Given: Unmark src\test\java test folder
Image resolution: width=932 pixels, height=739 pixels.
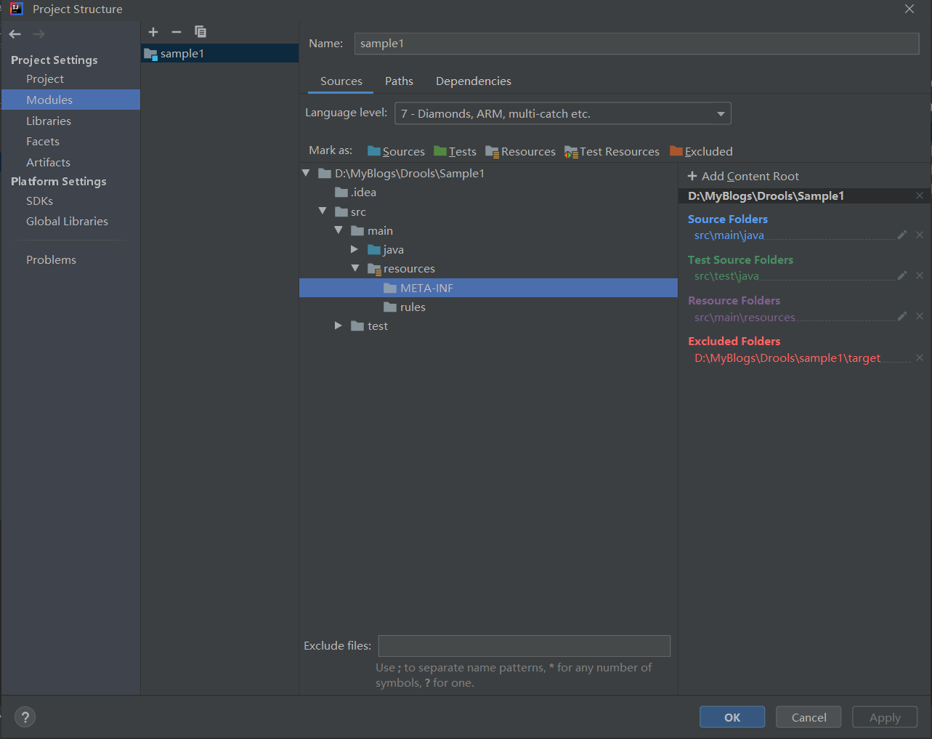Looking at the screenshot, I should point(920,275).
